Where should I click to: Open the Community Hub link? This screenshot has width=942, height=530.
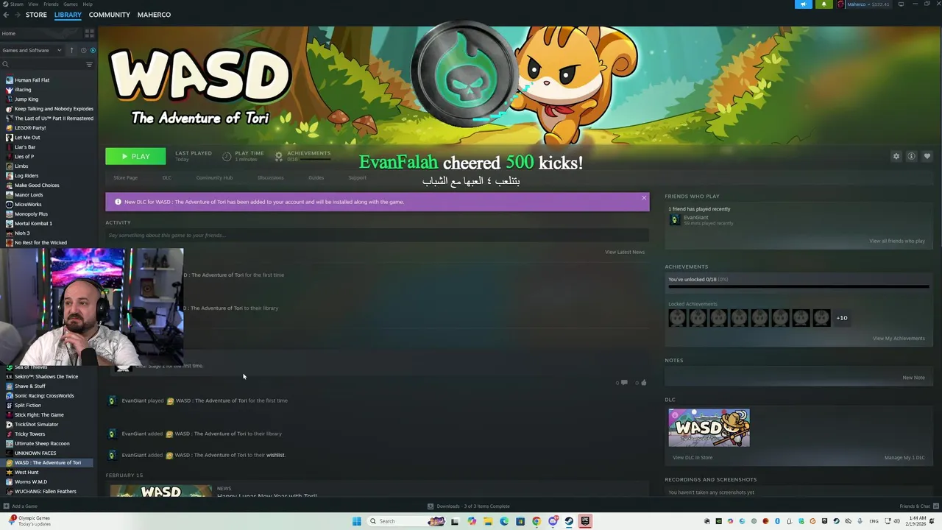pyautogui.click(x=214, y=178)
